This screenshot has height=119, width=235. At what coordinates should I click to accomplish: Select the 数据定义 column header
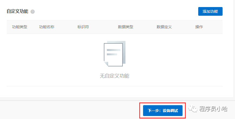(164, 27)
